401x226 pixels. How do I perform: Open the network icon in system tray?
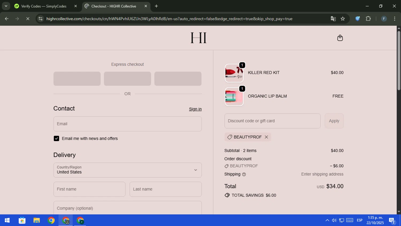pyautogui.click(x=342, y=220)
